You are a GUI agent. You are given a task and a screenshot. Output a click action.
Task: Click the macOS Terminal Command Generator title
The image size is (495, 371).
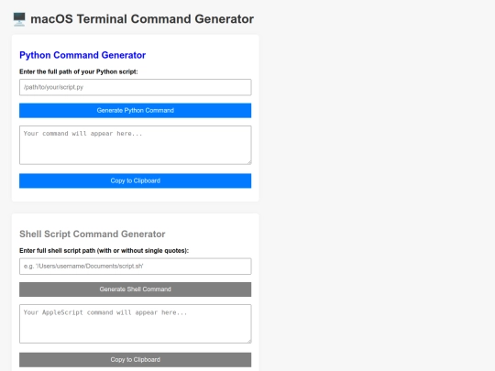tap(142, 19)
